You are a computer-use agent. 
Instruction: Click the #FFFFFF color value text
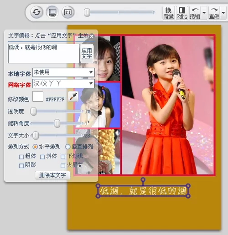point(55,99)
